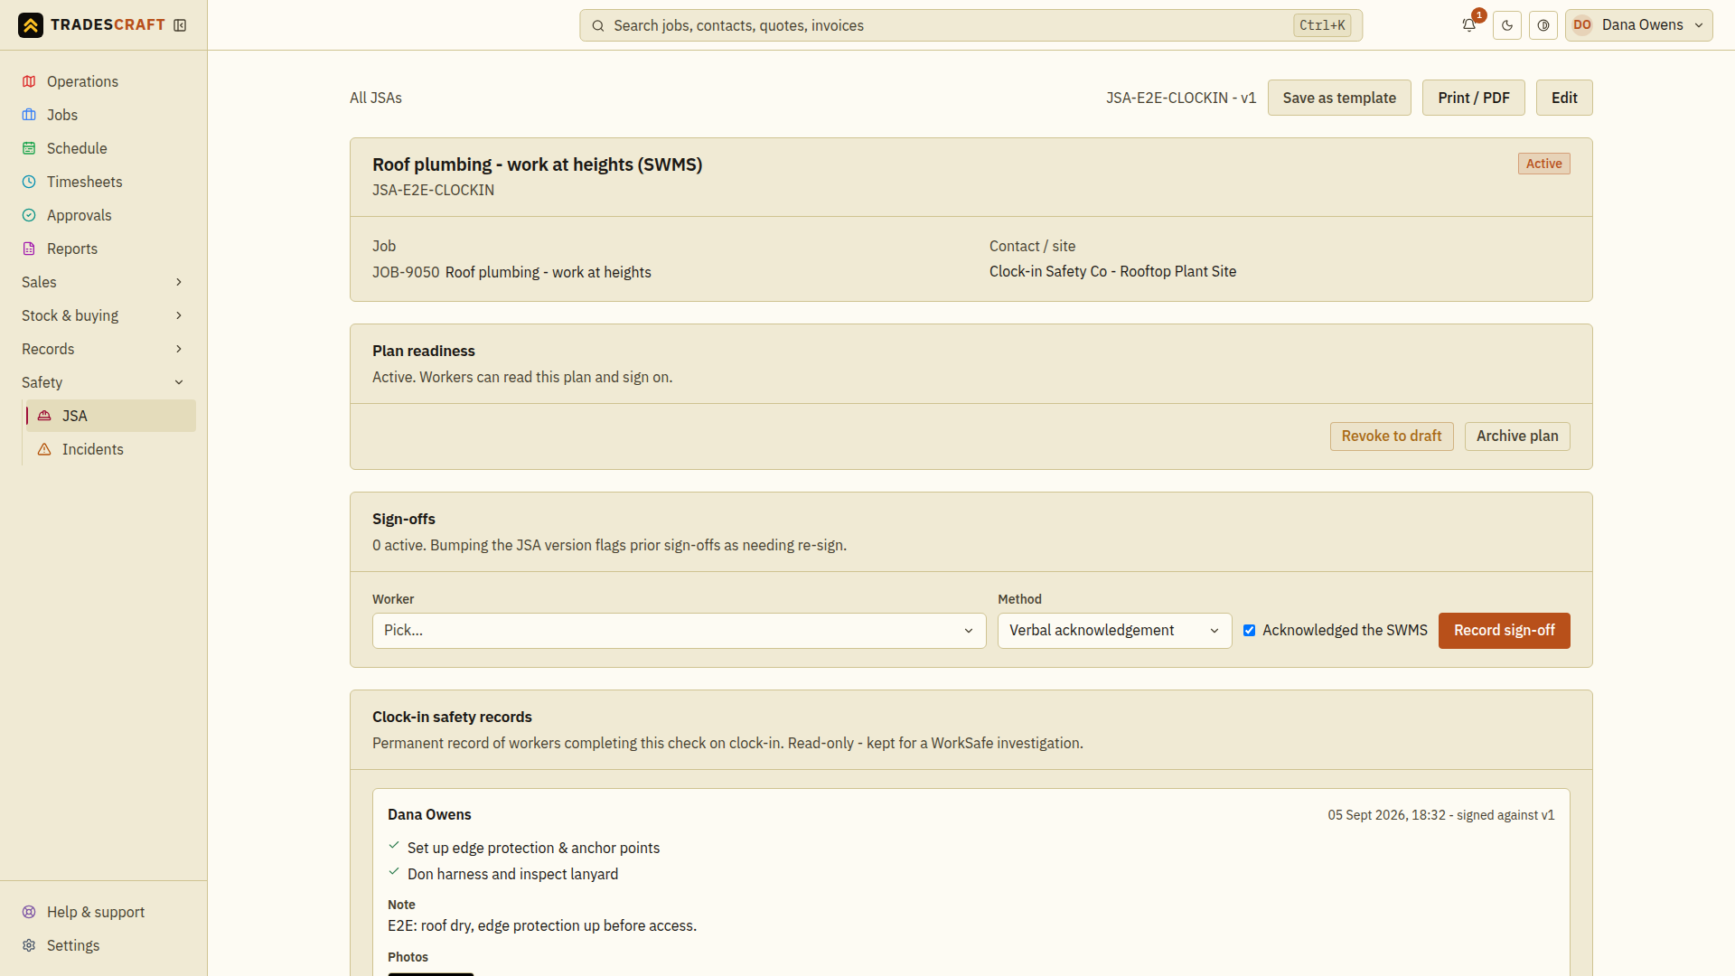Click the JSA hard hat icon
This screenshot has height=976, width=1735.
click(x=44, y=416)
